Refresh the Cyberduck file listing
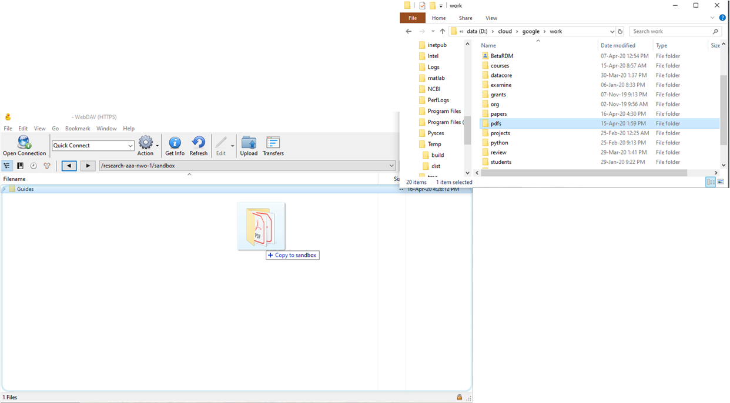This screenshot has width=730, height=403. (x=199, y=143)
